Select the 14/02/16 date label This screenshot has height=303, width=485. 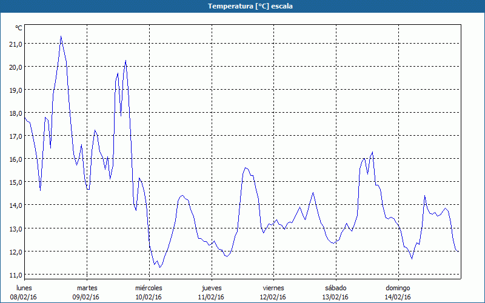[398, 297]
